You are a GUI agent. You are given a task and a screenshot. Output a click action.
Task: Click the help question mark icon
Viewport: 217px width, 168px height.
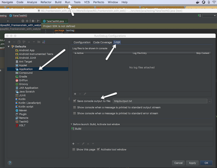(10, 163)
